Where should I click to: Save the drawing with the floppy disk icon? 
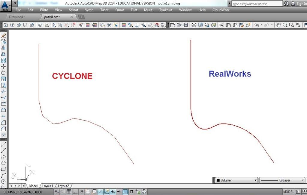click(x=185, y=25)
